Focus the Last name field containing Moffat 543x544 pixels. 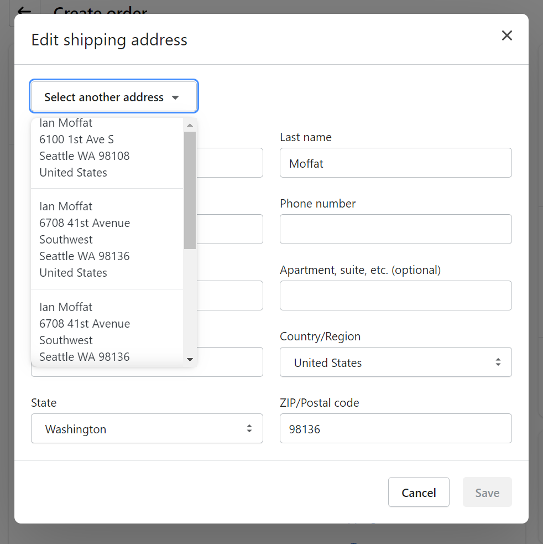click(395, 163)
